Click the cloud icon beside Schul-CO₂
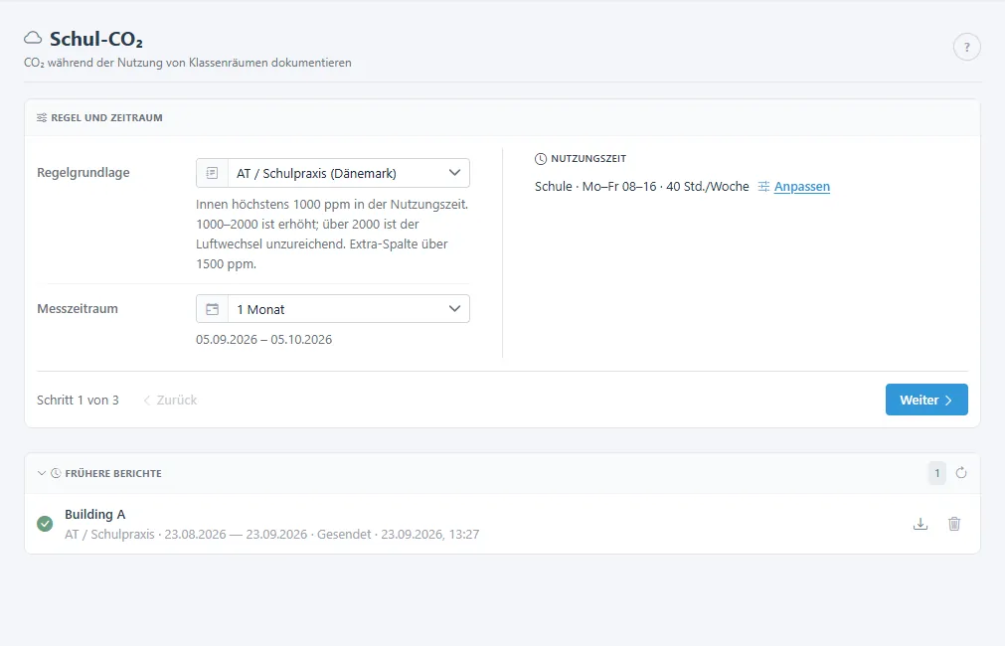This screenshot has height=646, width=1005. tap(33, 39)
